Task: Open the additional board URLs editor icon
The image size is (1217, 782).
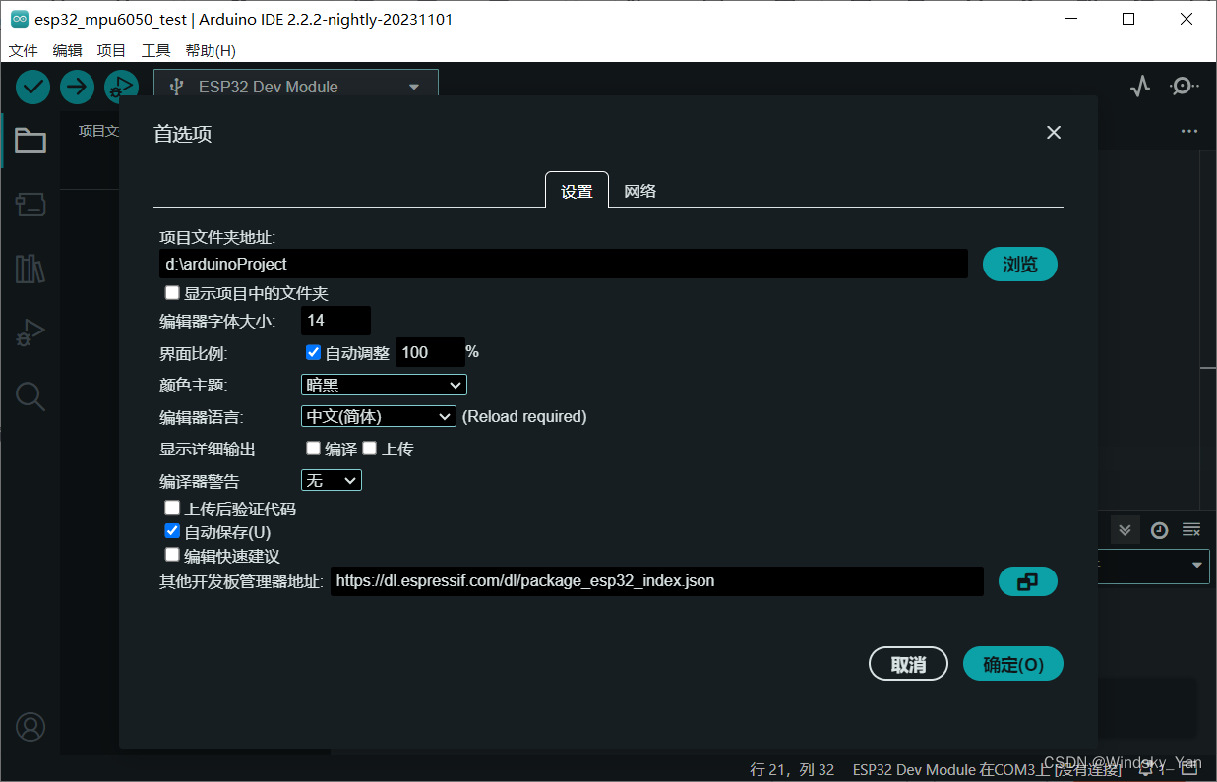Action: [x=1028, y=581]
